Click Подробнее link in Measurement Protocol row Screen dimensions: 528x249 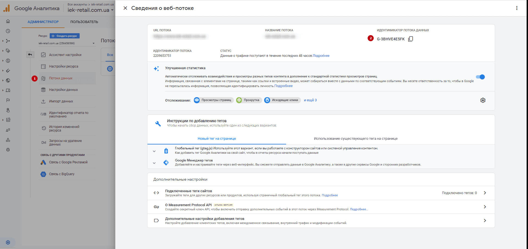[358, 209]
